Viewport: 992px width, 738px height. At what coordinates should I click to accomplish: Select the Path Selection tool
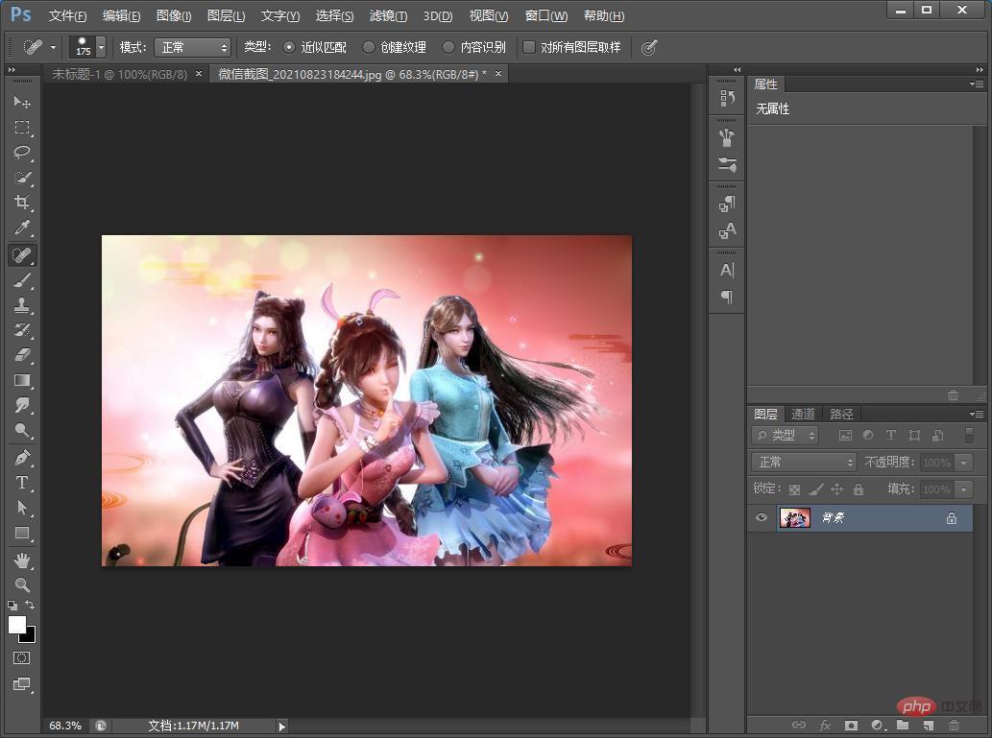22,507
